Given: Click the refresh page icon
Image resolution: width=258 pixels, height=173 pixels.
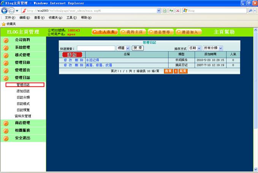Looking at the screenshot, I should pos(171,11).
